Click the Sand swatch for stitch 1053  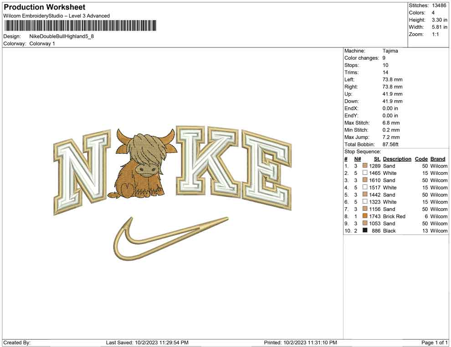click(365, 223)
